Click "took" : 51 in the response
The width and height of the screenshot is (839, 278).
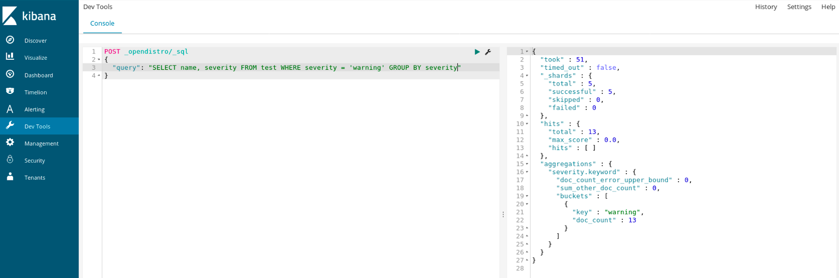click(x=564, y=60)
